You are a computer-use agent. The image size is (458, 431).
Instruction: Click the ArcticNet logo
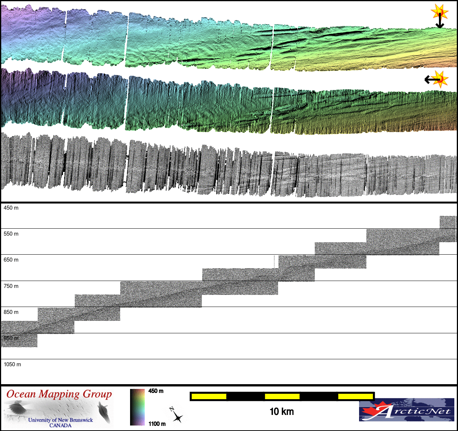406,410
